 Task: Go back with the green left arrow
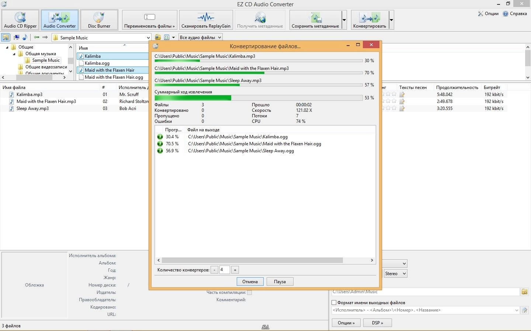(x=37, y=37)
